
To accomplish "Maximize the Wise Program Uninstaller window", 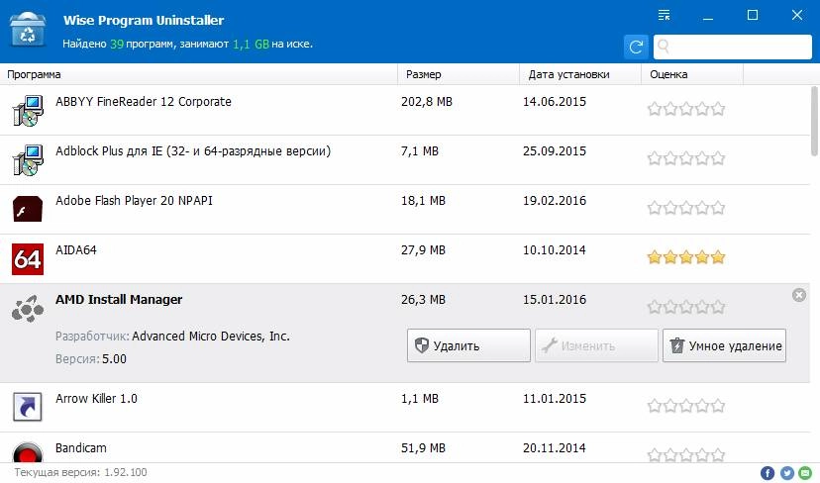I will pyautogui.click(x=753, y=15).
